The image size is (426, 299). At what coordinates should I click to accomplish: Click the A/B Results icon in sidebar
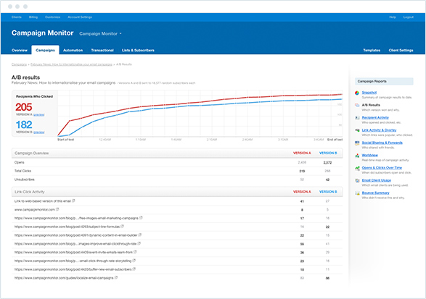[357, 105]
